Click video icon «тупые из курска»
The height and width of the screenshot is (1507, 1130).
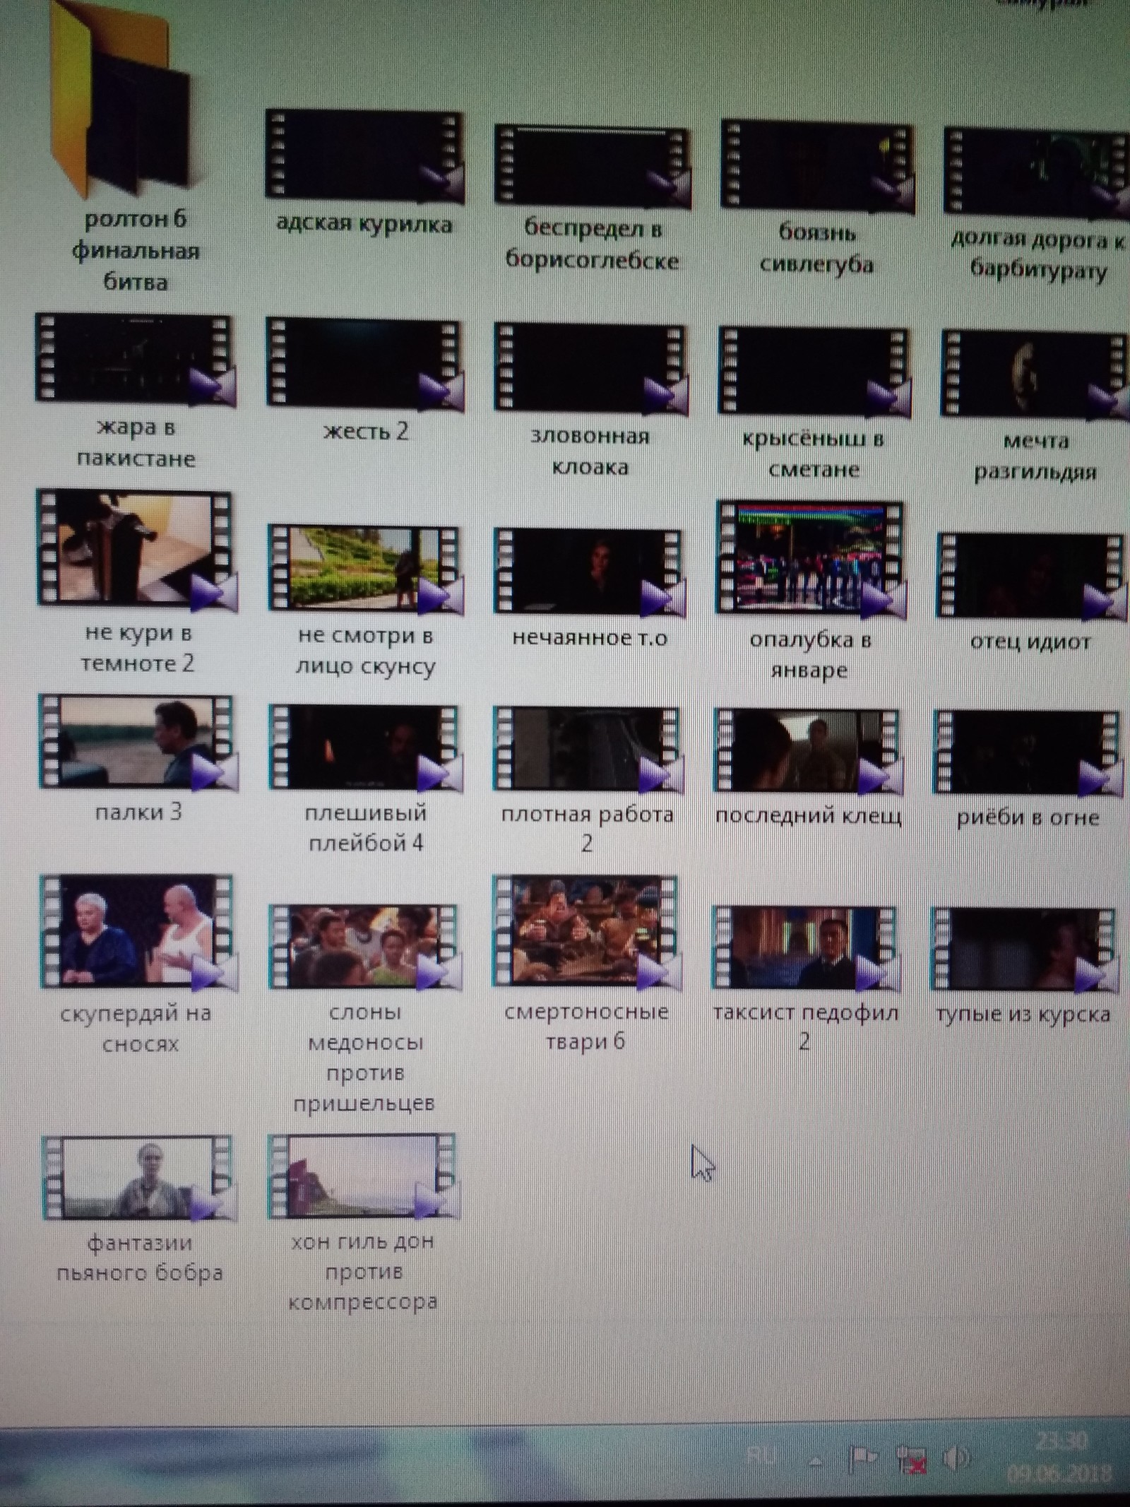(1025, 950)
